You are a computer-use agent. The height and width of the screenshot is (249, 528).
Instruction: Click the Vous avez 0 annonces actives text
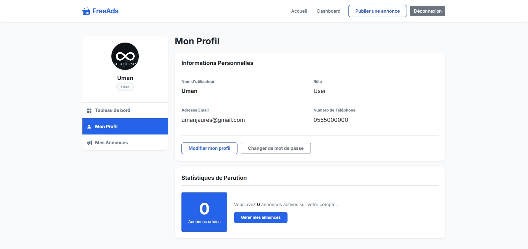pos(285,204)
